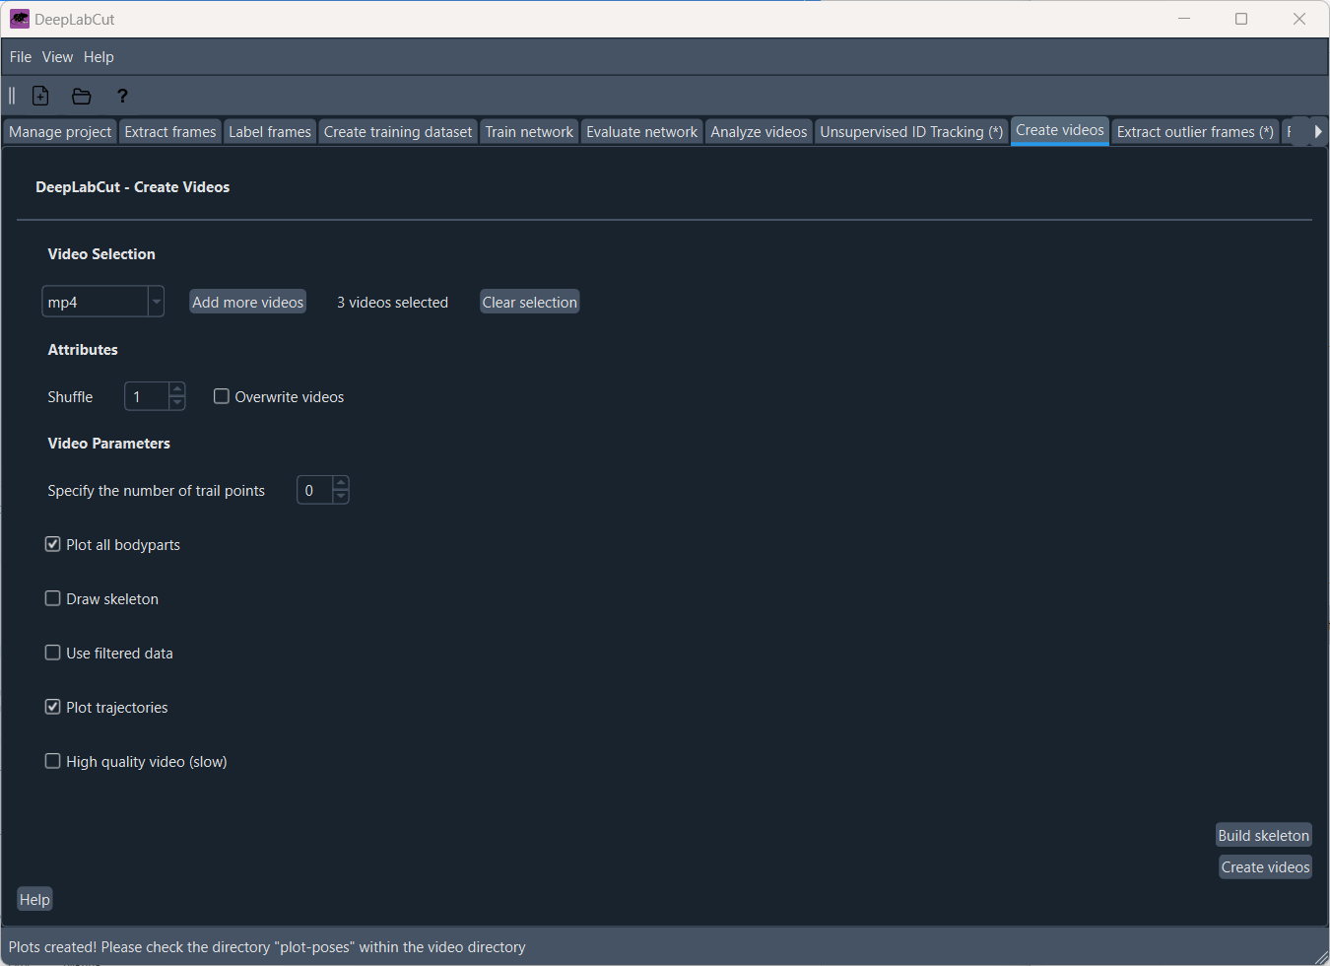1330x966 pixels.
Task: Switch to the Manage project tab
Action: point(60,132)
